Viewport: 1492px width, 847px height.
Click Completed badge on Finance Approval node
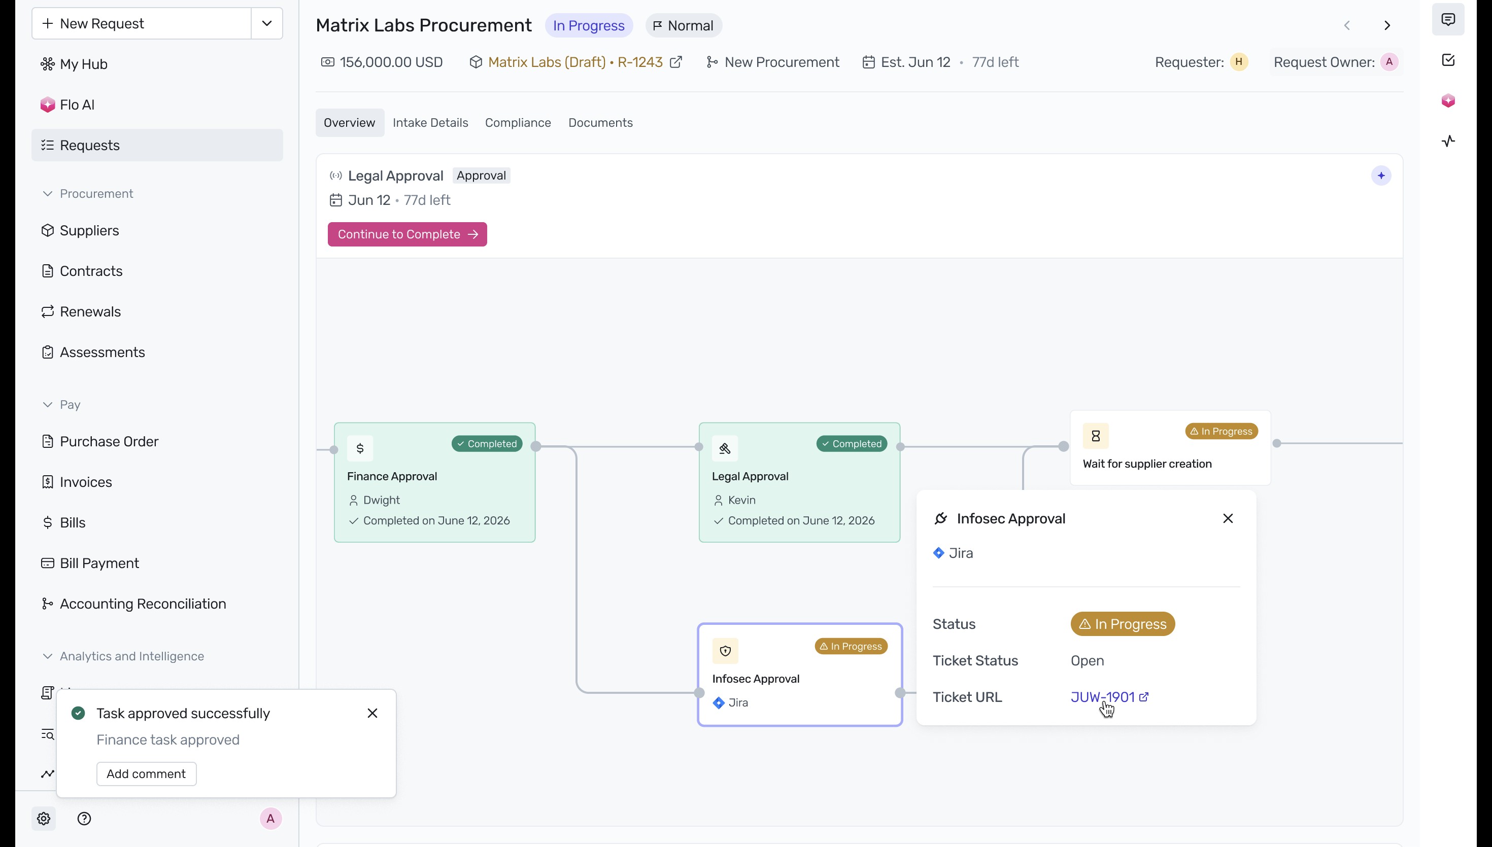pyautogui.click(x=487, y=444)
